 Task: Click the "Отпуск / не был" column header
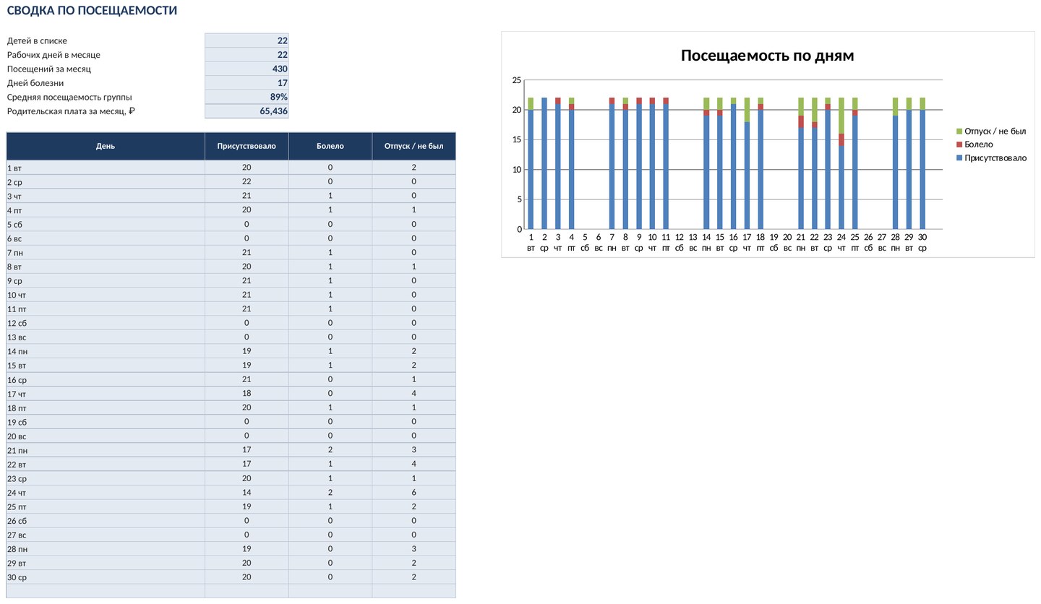[414, 146]
